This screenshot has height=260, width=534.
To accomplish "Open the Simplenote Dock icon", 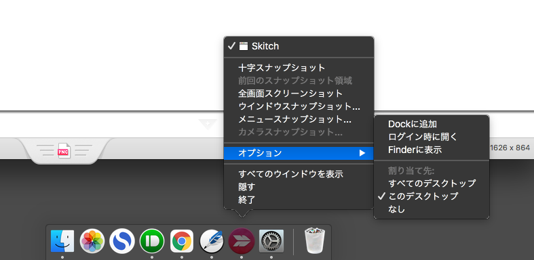I will pyautogui.click(x=122, y=241).
